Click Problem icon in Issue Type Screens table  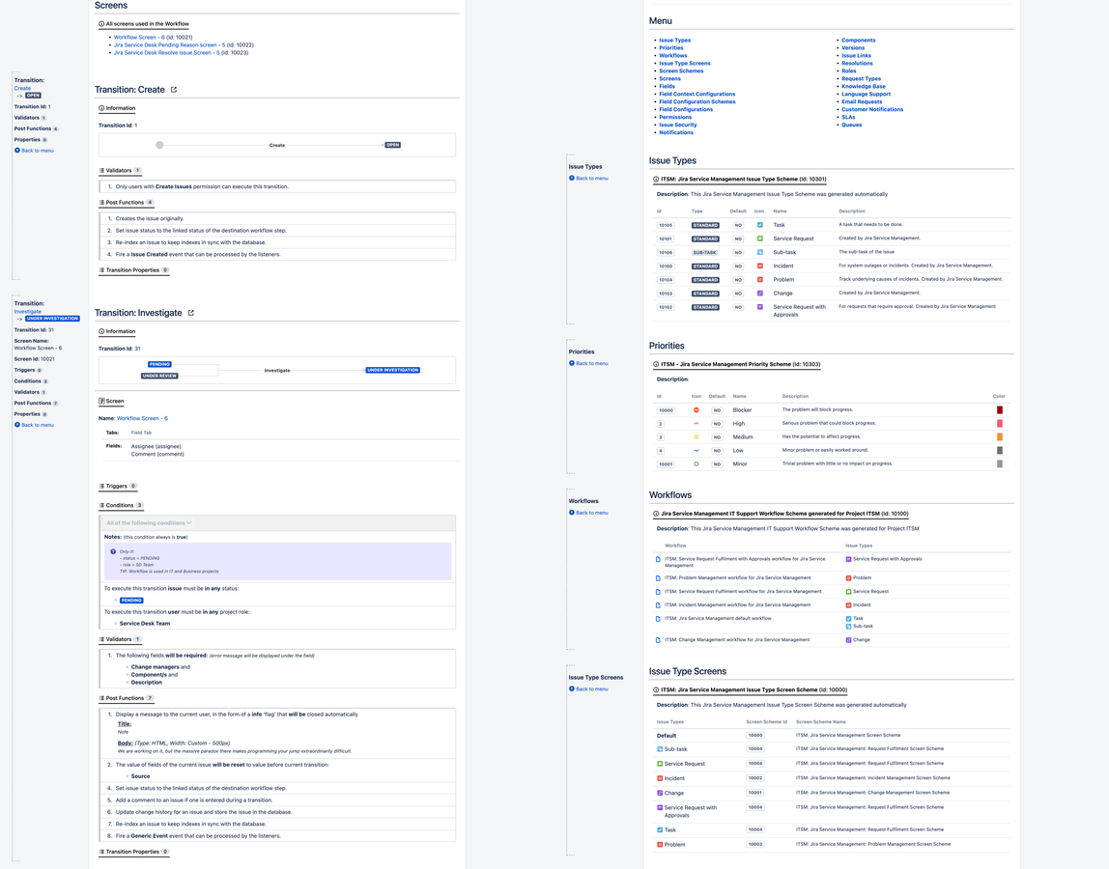point(660,844)
